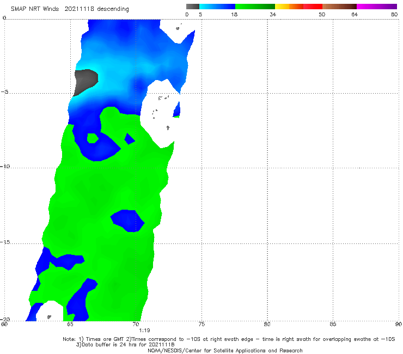The image size is (403, 354).
Task: Select the cyan-to-blue segment of the color bar
Action: pyautogui.click(x=217, y=7)
